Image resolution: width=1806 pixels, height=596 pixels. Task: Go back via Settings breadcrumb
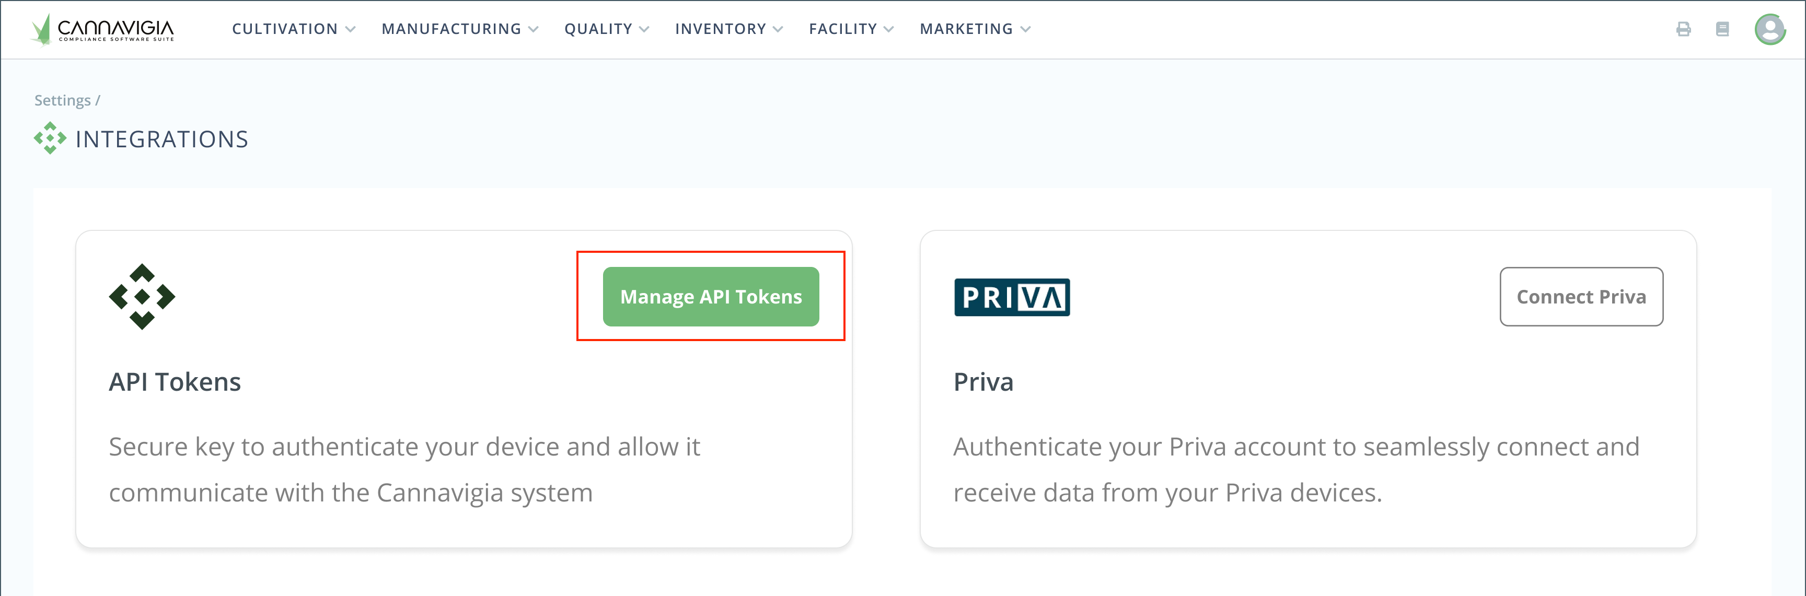coord(62,100)
